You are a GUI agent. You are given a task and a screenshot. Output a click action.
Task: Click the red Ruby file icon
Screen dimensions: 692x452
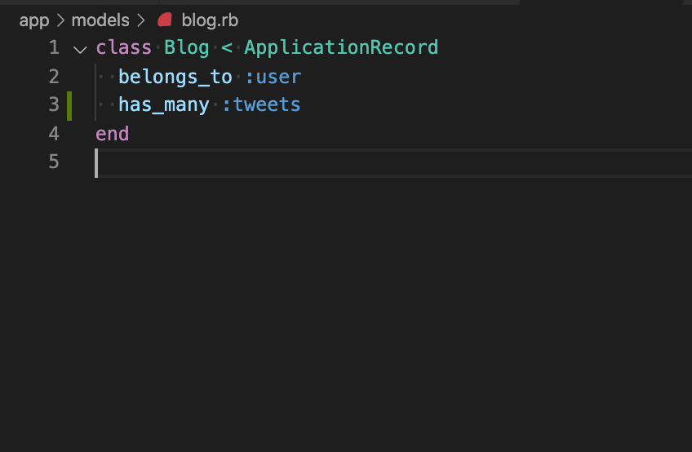click(165, 20)
